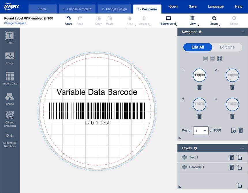Toggle lock on Barcode 1 layer
248x193 pixels.
239,167
